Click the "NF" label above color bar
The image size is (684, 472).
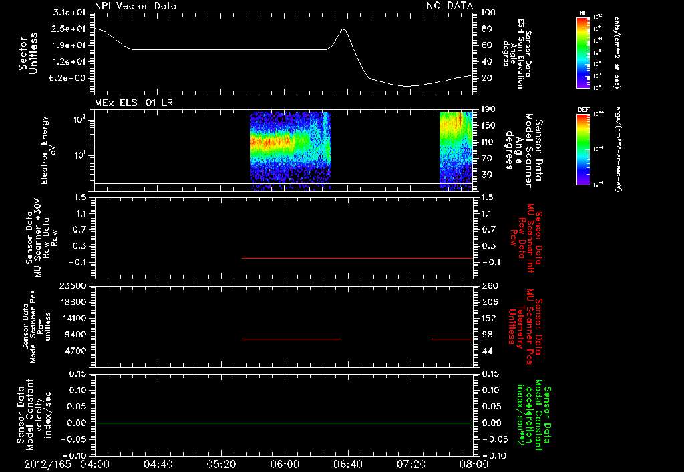pos(583,13)
